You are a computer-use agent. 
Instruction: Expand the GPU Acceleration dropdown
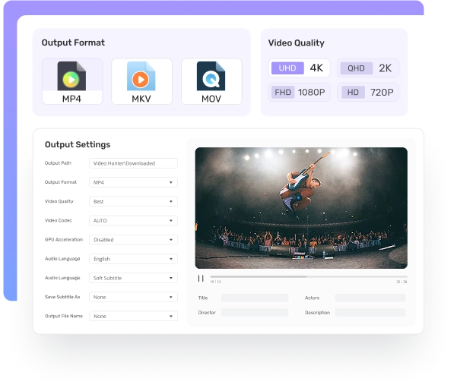tap(133, 239)
